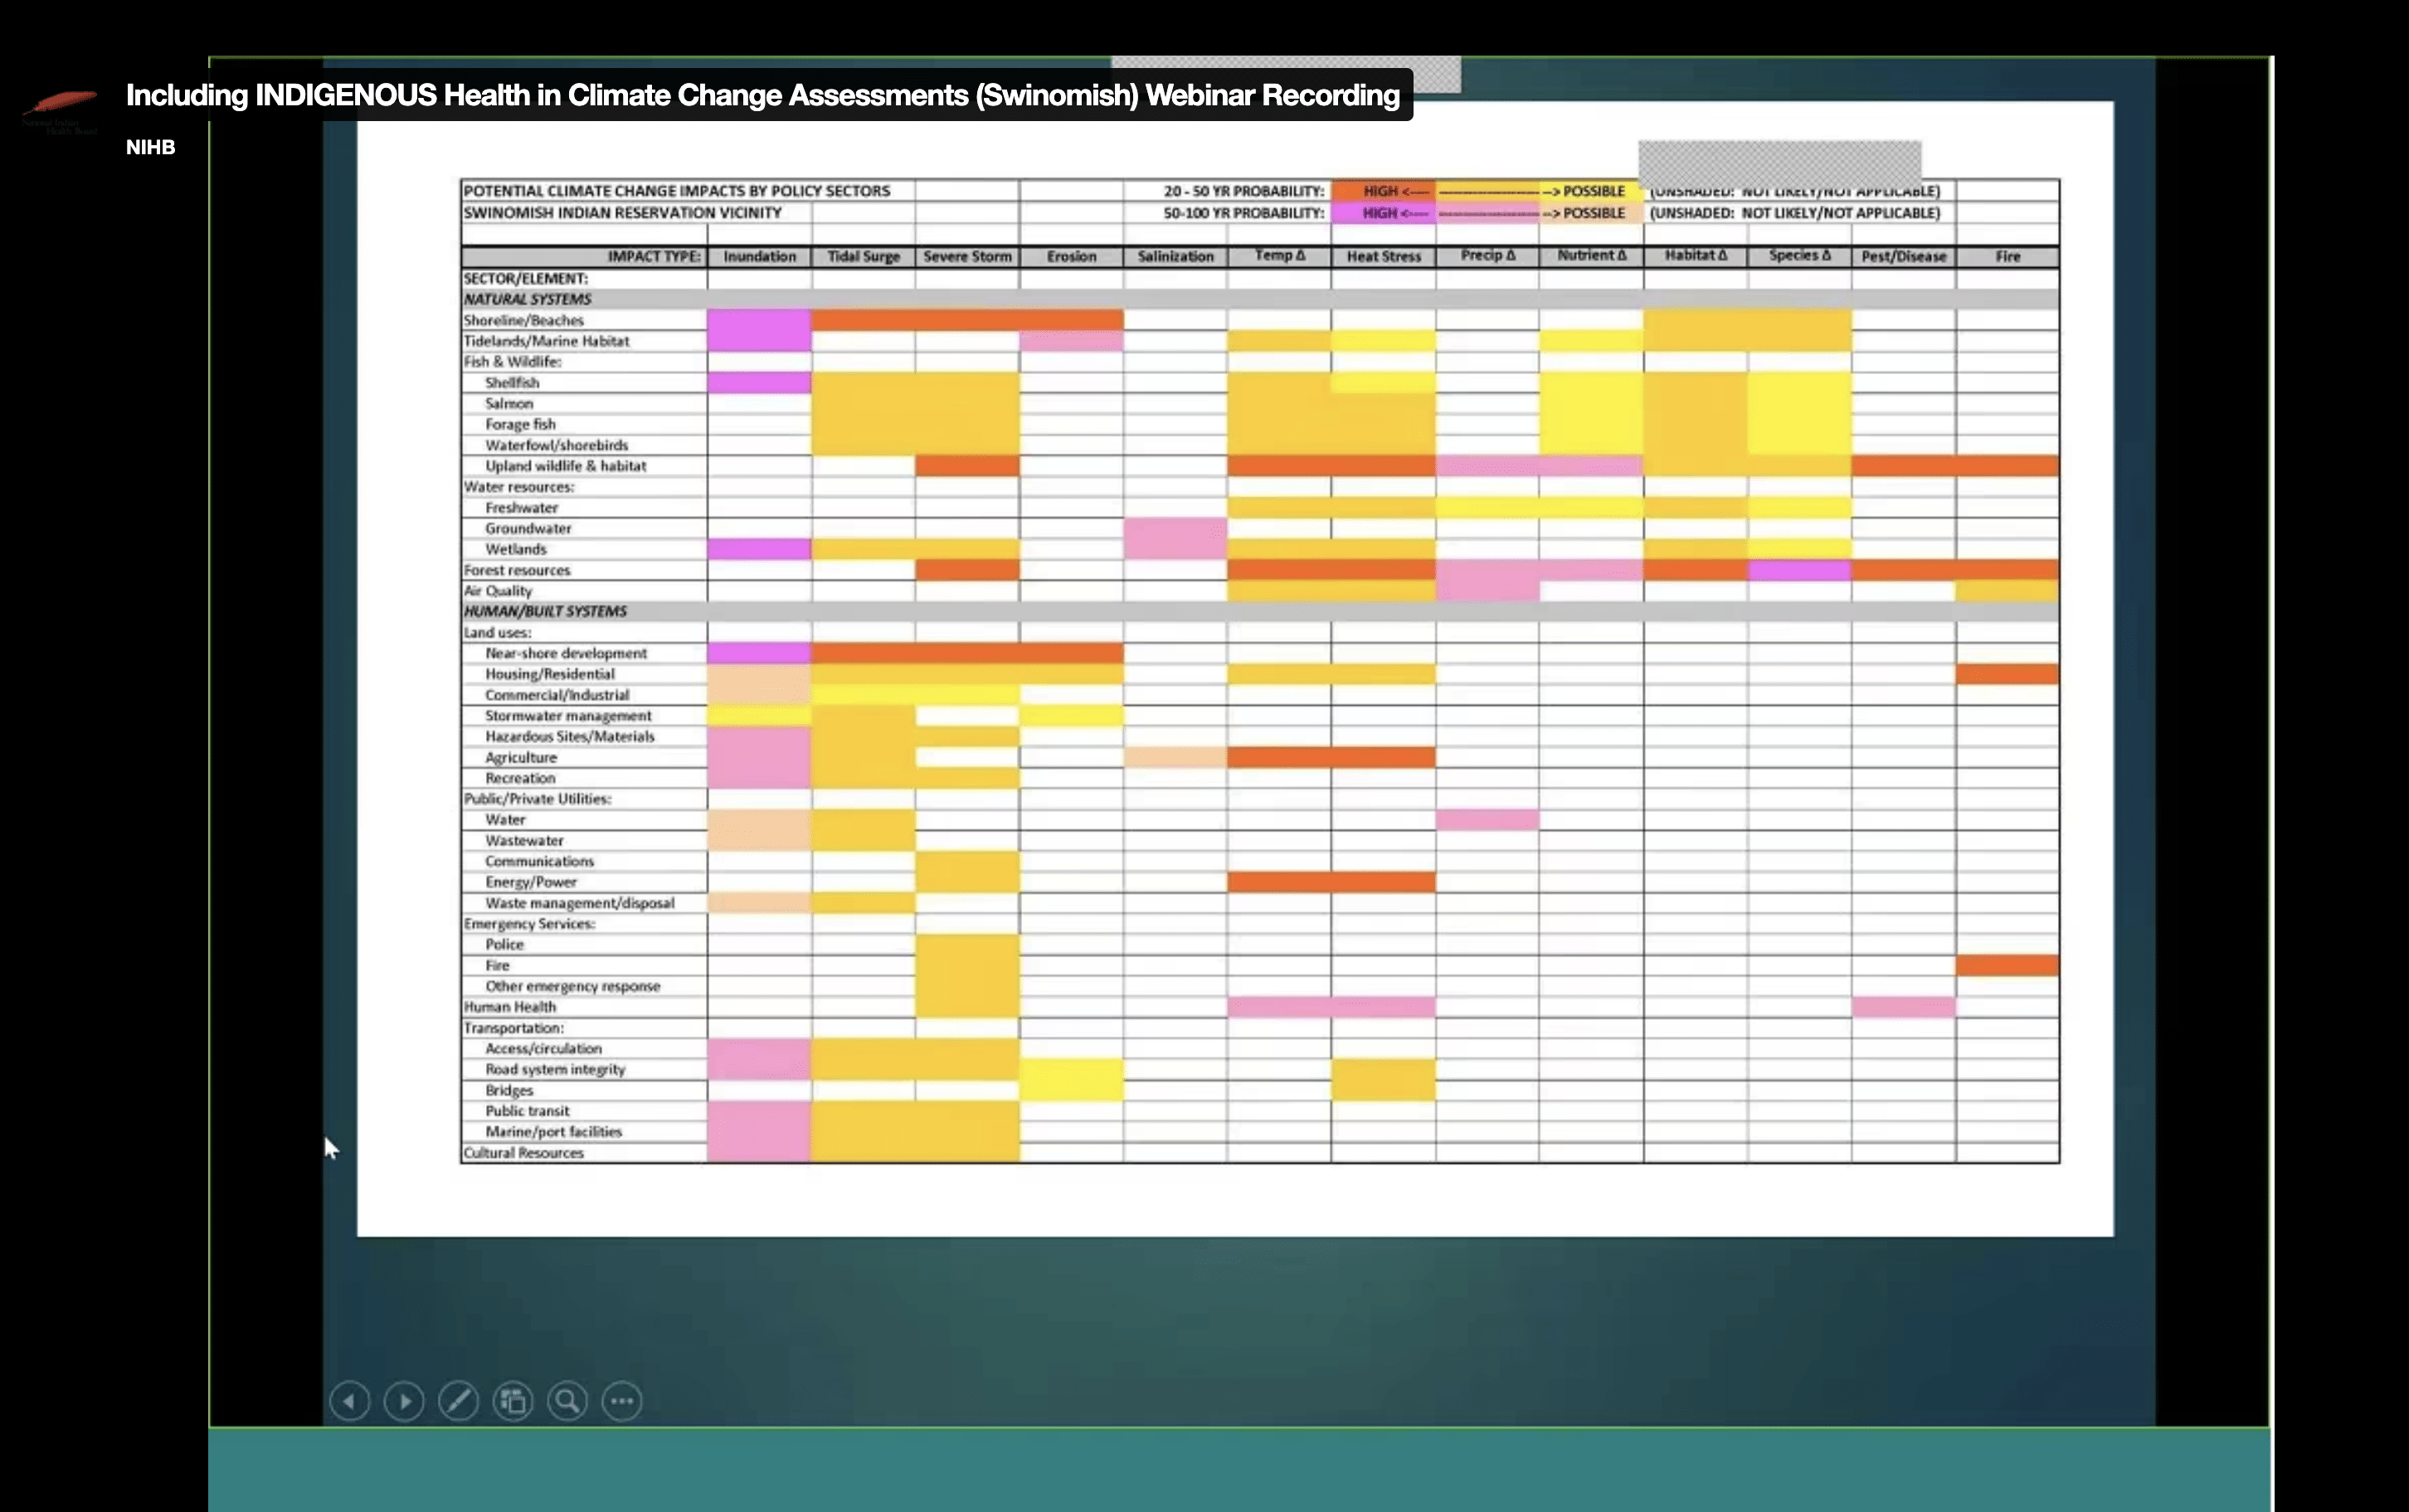Select Upland wildlife & habitat row label
The height and width of the screenshot is (1512, 2409).
(566, 466)
